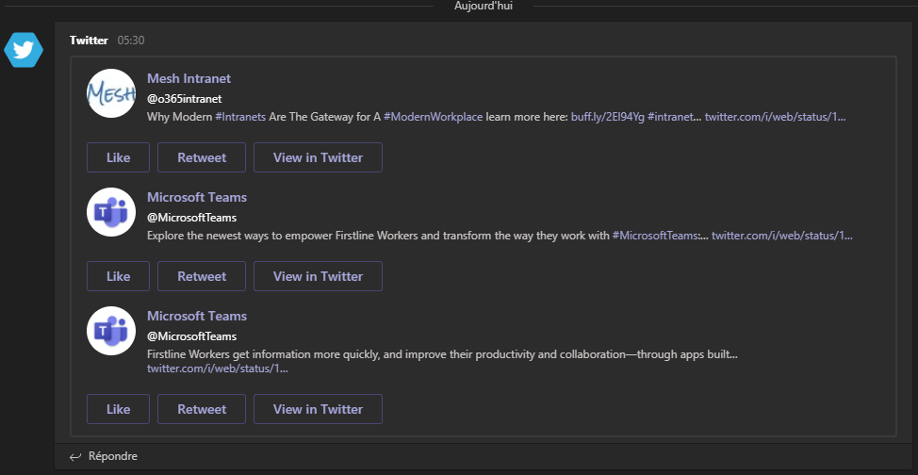Click the Répondre reply arrow icon
The height and width of the screenshot is (475, 918).
coord(75,456)
